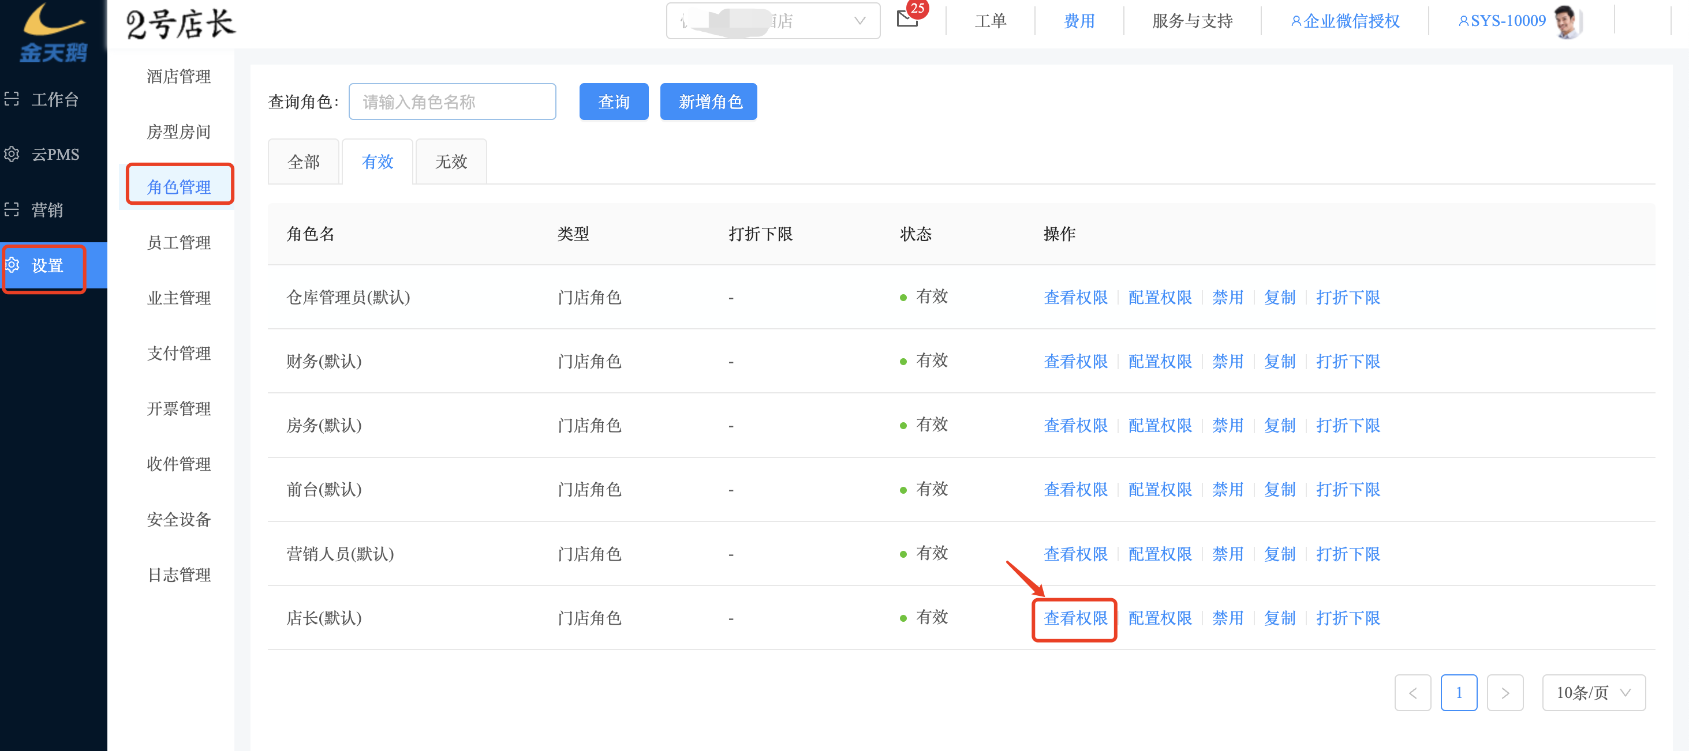Screen dimensions: 1689x751
Task: Set 打折下限 for 仓库管理员(默认)
Action: [1348, 298]
